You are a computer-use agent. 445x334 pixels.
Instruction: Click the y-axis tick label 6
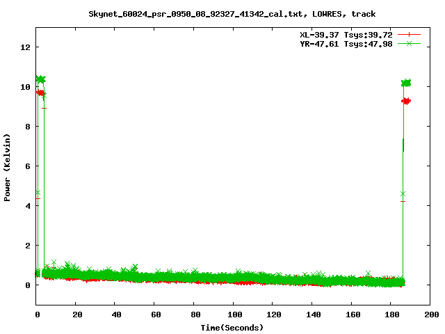coord(28,166)
